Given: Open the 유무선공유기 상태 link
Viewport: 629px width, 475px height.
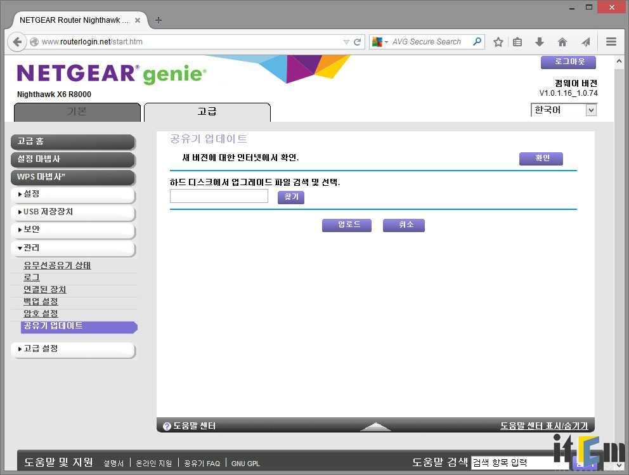Looking at the screenshot, I should point(57,265).
